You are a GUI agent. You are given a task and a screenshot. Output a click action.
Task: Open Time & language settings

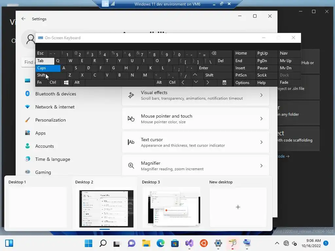point(53,159)
